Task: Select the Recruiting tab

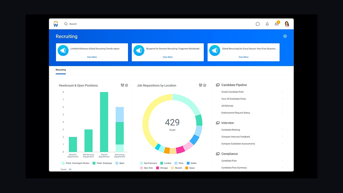Action: [61, 70]
